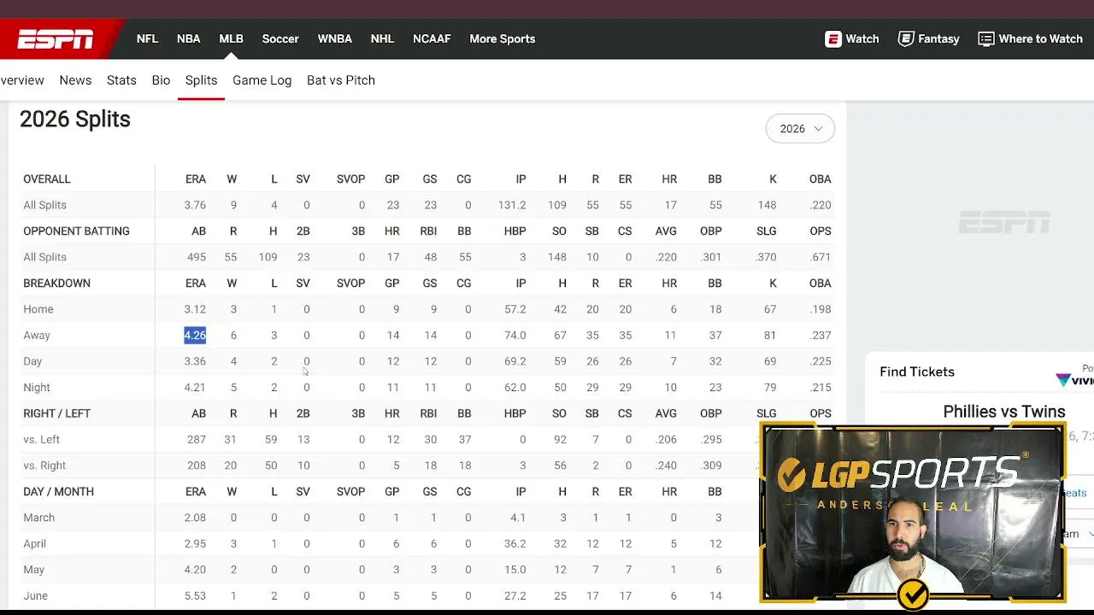
Task: Click the ESPN logo
Action: point(56,38)
